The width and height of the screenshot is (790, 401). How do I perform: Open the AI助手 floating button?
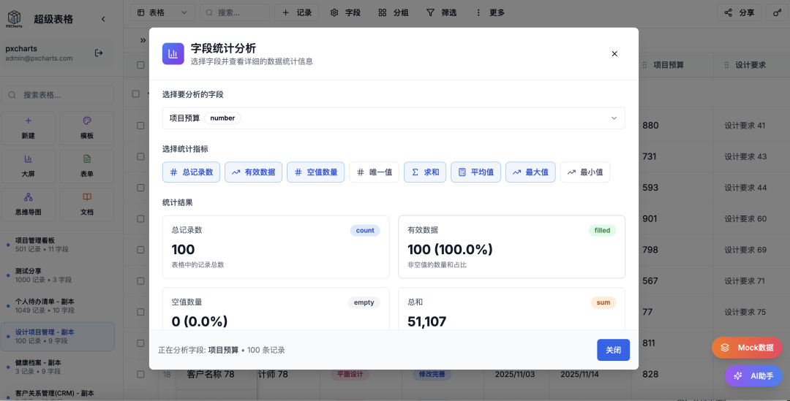coord(753,376)
